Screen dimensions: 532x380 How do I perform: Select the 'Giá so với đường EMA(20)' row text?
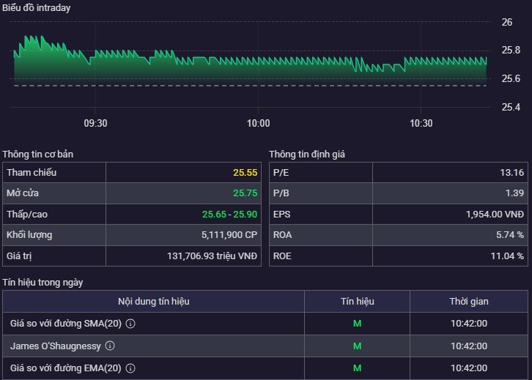tap(66, 368)
